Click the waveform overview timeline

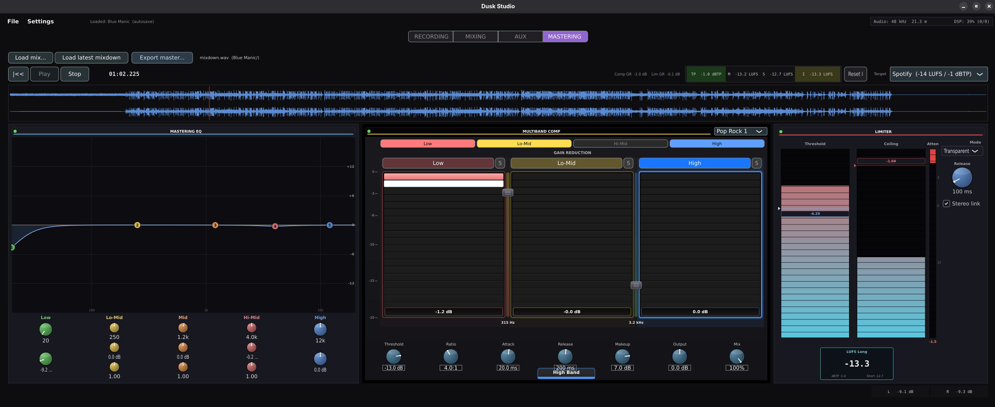tap(498, 103)
